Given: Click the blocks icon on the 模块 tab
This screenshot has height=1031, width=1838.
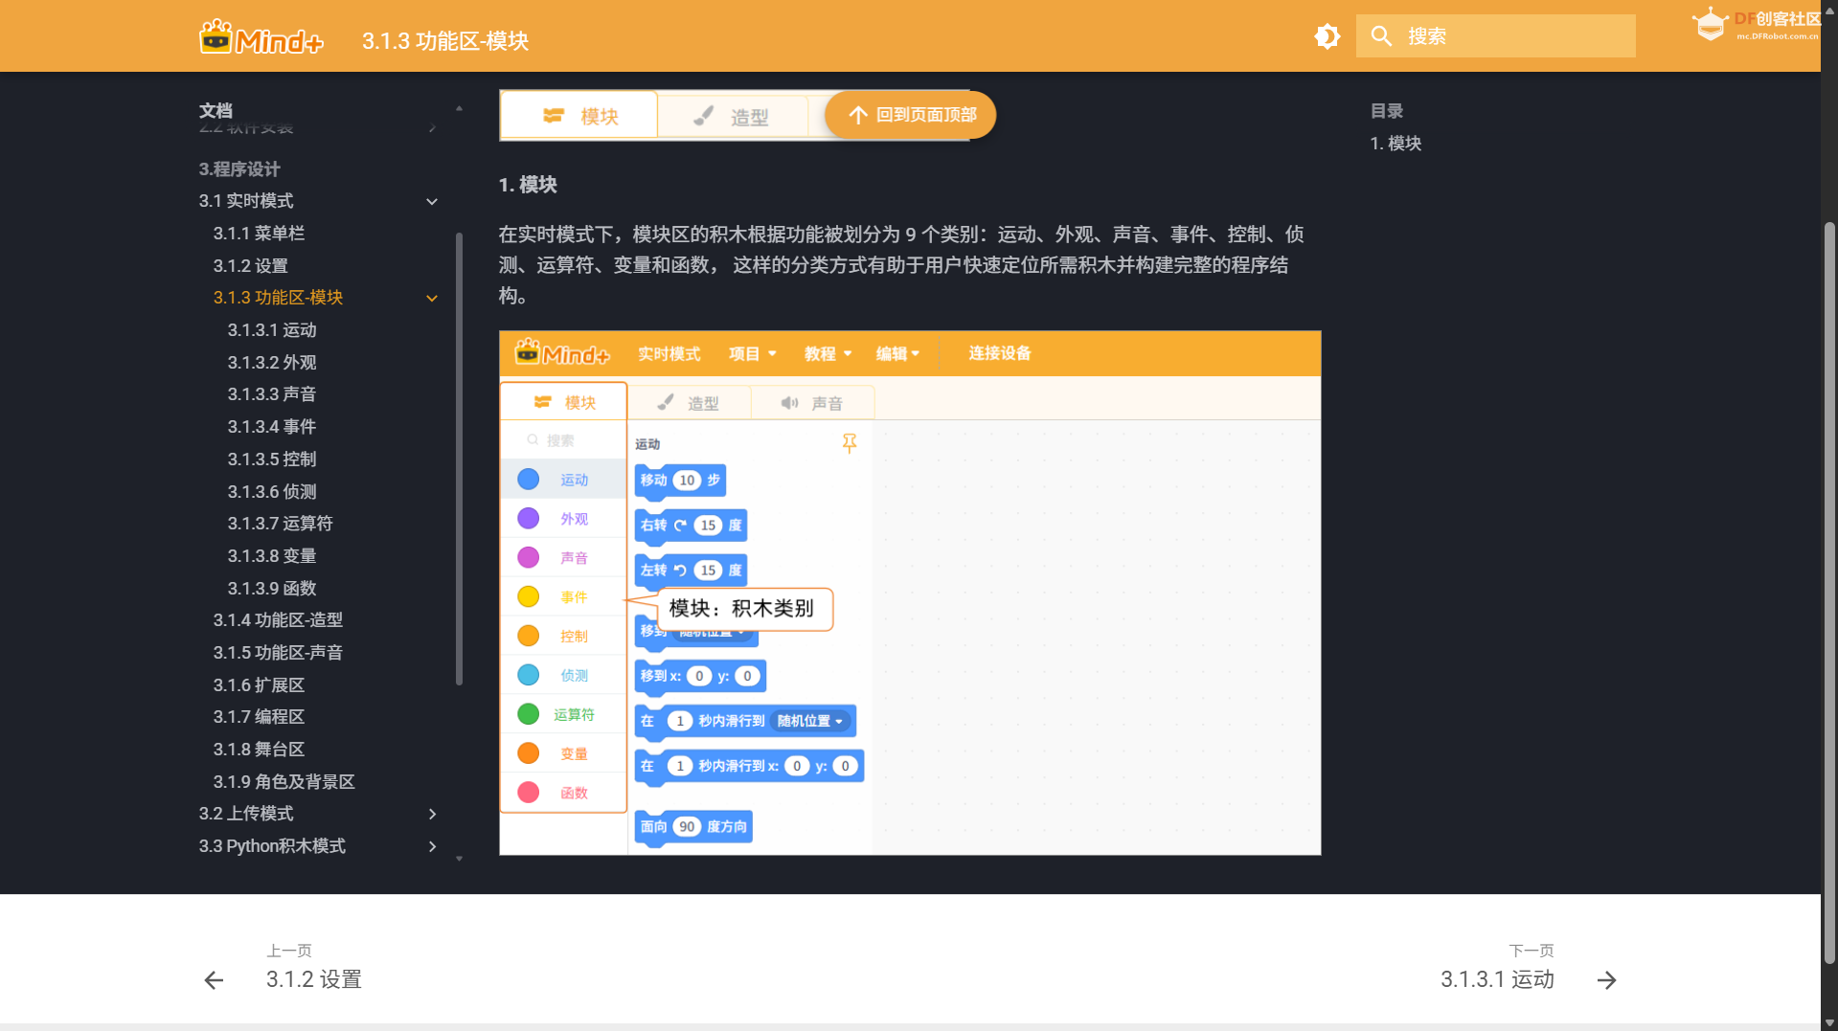Looking at the screenshot, I should click(x=554, y=115).
